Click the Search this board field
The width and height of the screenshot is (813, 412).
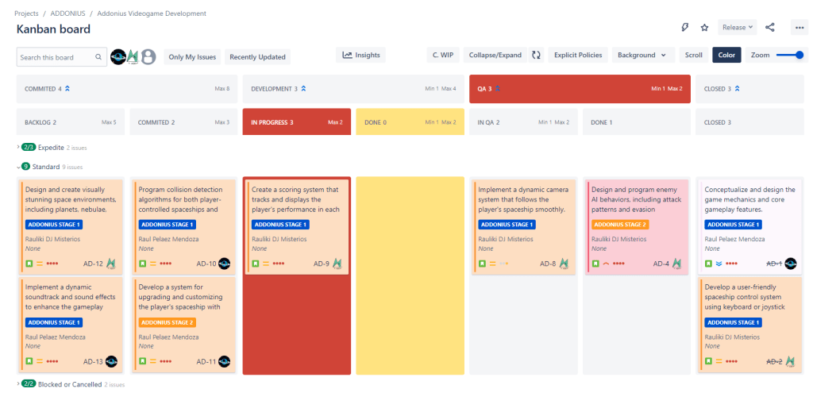56,57
